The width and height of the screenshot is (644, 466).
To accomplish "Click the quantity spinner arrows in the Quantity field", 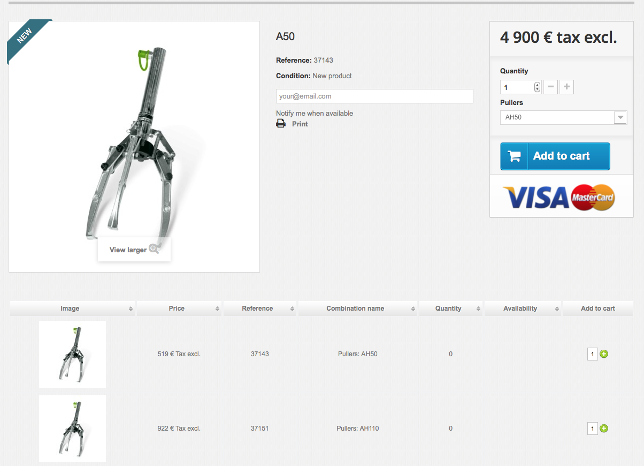I will coord(537,87).
